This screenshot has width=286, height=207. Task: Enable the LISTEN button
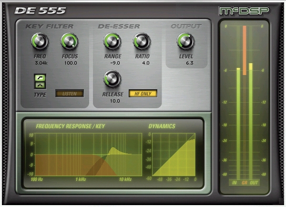tap(70, 94)
